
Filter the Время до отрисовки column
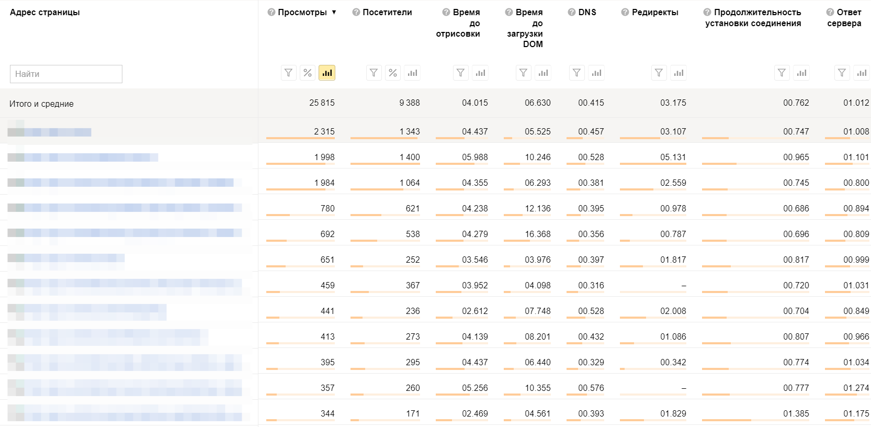tap(460, 73)
